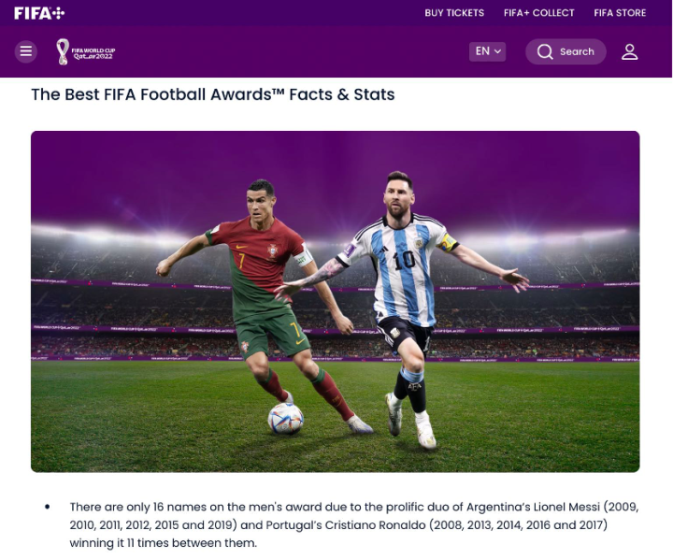673x559 pixels.
Task: Click the soccer ball in the photo
Action: (285, 418)
